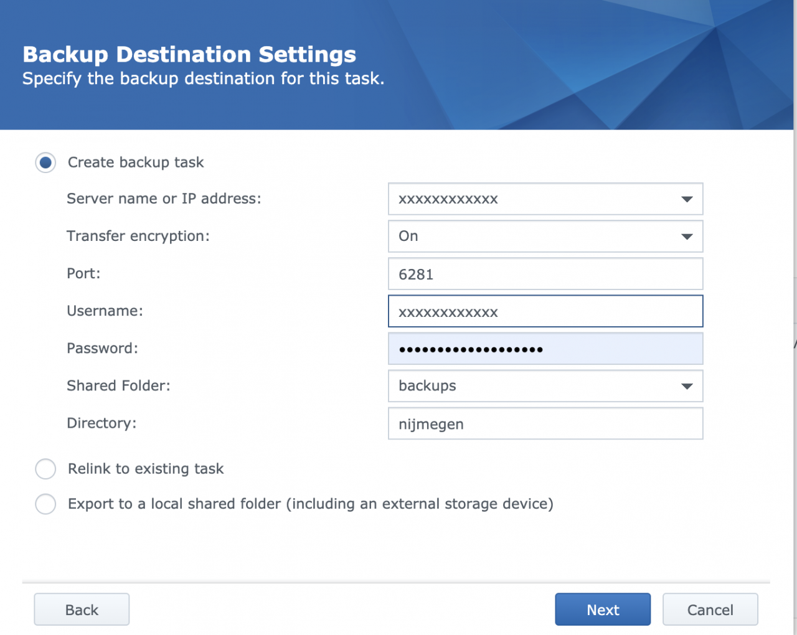Screen dimensions: 797x635
Task: Expand the Transfer encryption dropdown set to On
Action: click(x=686, y=237)
